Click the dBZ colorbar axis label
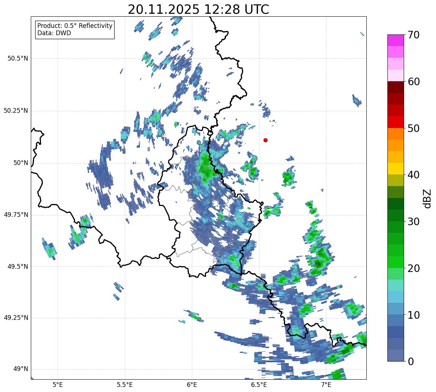Image resolution: width=436 pixels, height=392 pixels. (x=427, y=198)
